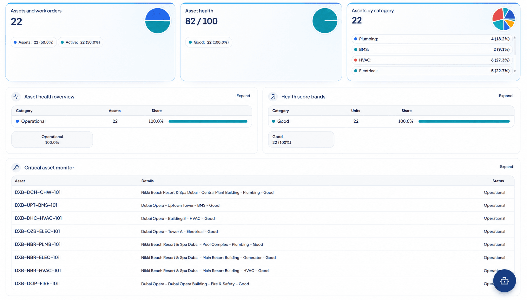
Task: Click the Assets and work orders pie chart
Action: (158, 21)
